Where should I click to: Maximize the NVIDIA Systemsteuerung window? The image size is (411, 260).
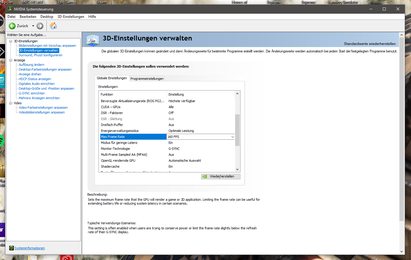384,9
